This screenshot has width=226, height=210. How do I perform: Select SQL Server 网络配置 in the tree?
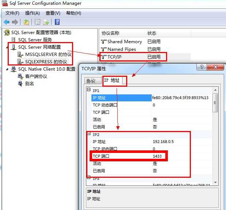[x=39, y=47]
